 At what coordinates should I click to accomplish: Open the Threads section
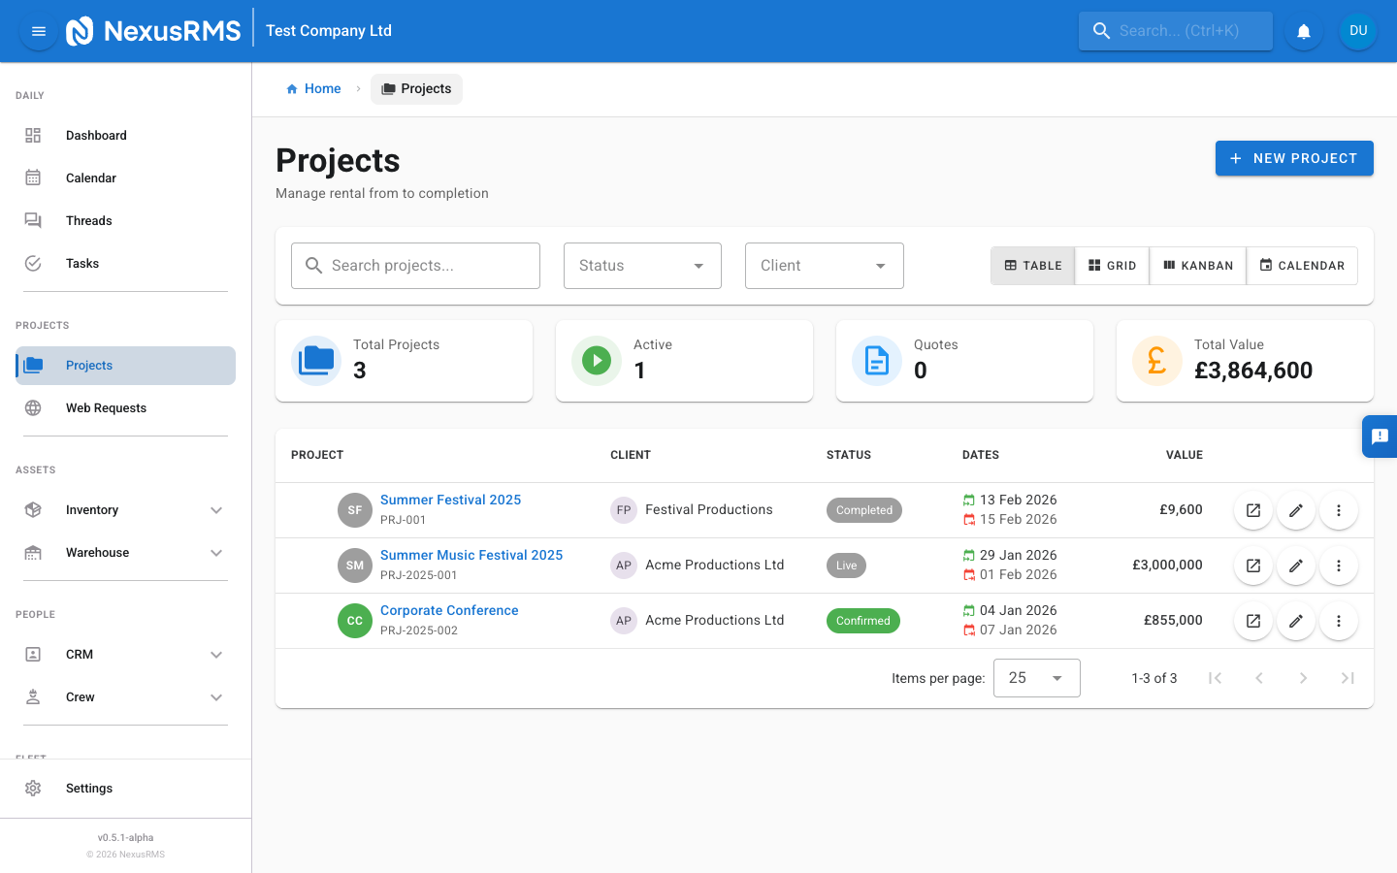[x=88, y=220]
